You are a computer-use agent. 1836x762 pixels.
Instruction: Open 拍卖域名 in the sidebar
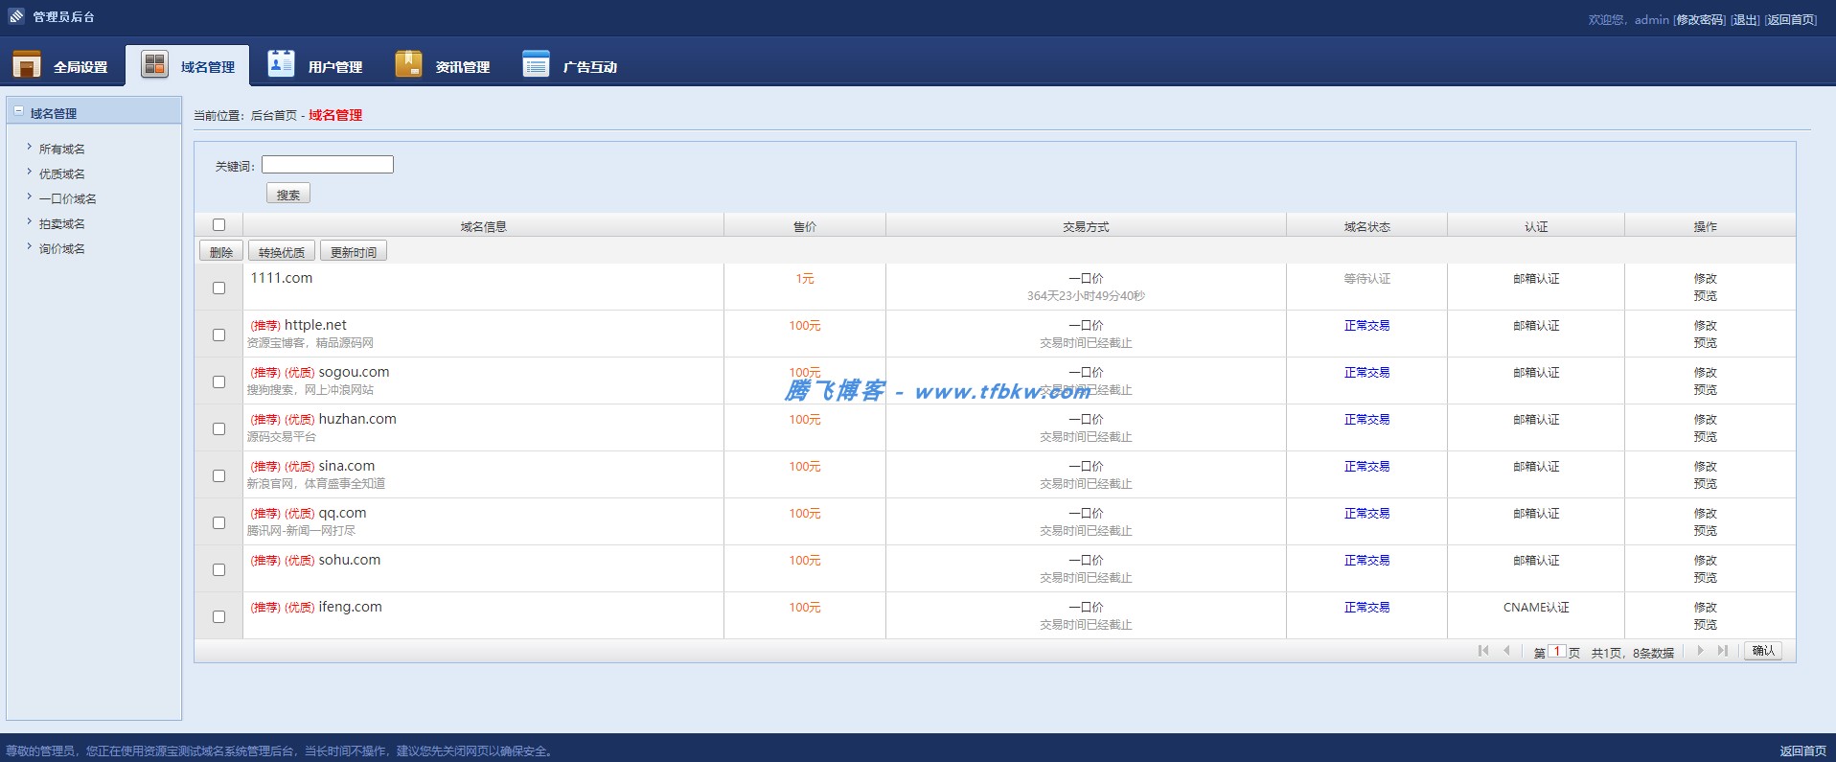[62, 223]
